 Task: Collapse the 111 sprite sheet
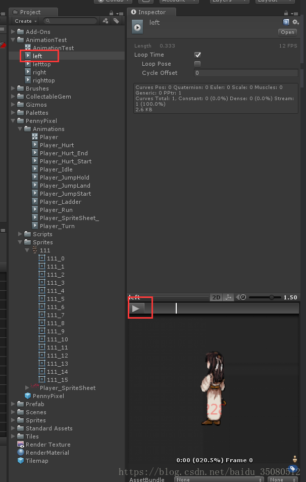point(27,250)
